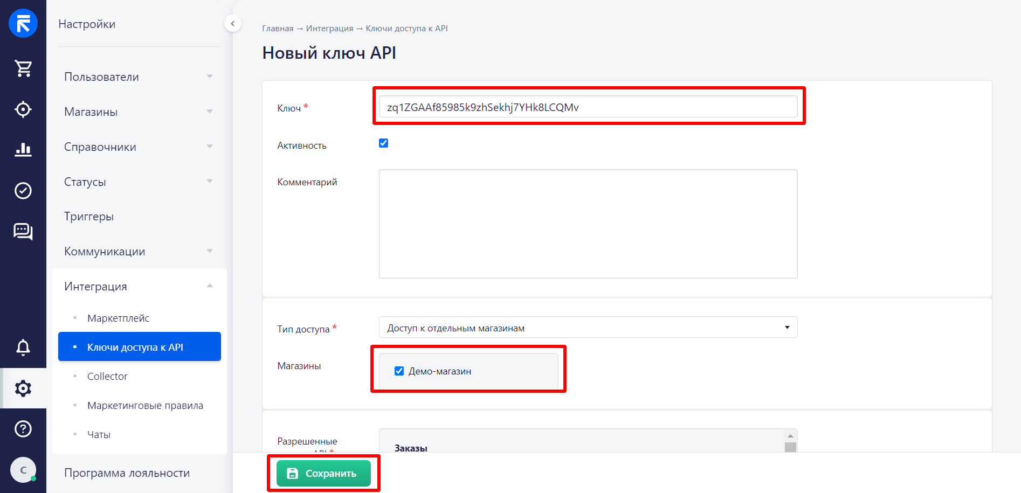
Task: Toggle the Активность checkbox
Action: pyautogui.click(x=384, y=143)
